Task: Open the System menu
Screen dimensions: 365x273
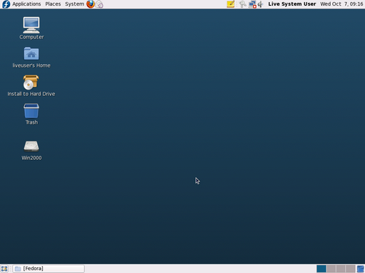Action: pyautogui.click(x=74, y=4)
